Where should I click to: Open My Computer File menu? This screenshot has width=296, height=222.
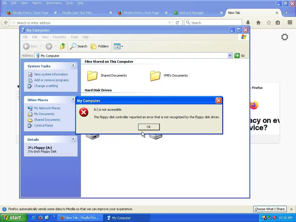coord(25,37)
